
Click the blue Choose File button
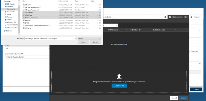click(119, 86)
